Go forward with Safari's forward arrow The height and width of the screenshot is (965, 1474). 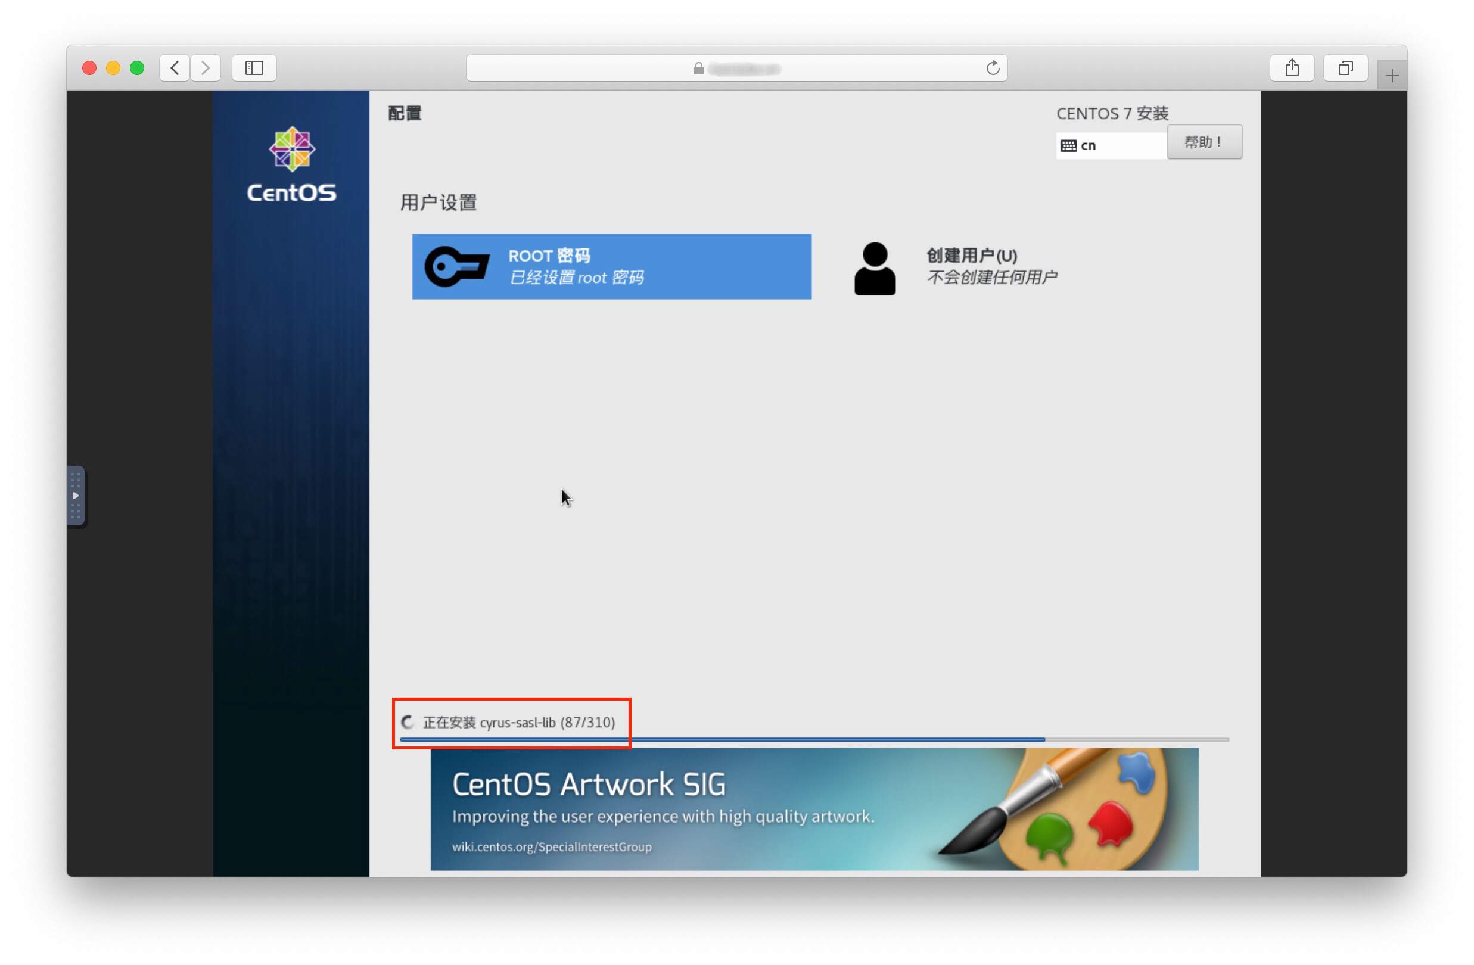(205, 67)
